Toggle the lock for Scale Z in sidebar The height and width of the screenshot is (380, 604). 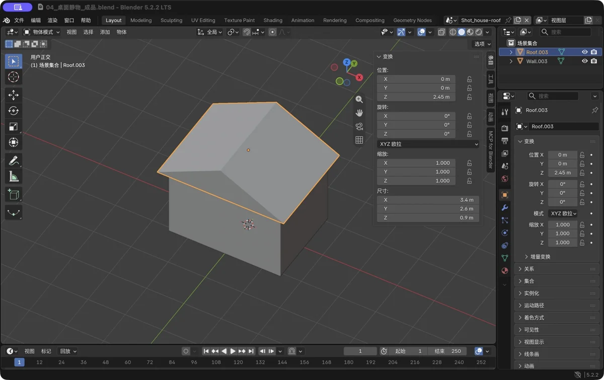tap(469, 181)
